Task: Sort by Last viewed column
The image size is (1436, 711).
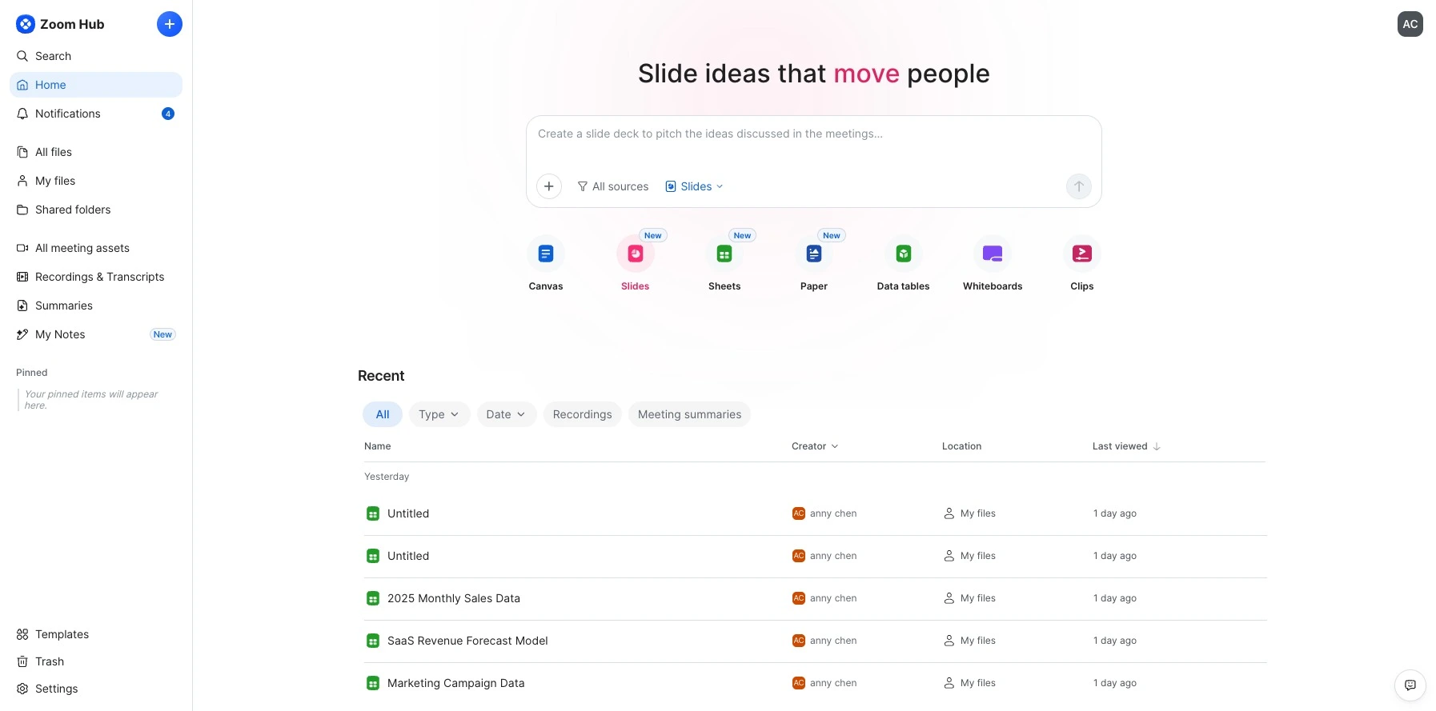Action: (x=1126, y=446)
